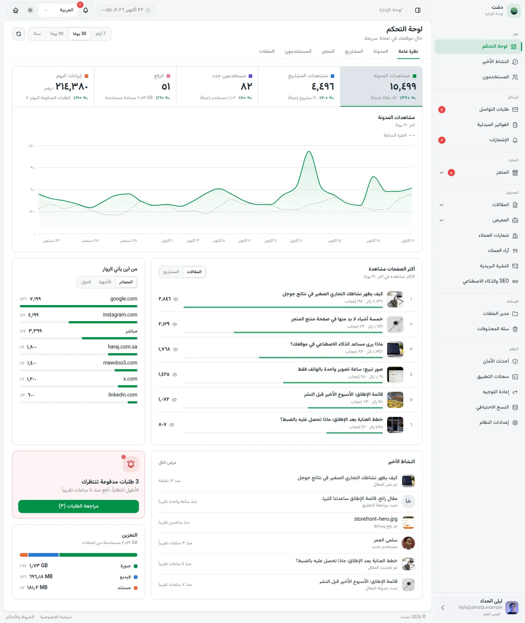Open شعارات العملاء sidebar item
The width and height of the screenshot is (525, 623).
click(478, 236)
